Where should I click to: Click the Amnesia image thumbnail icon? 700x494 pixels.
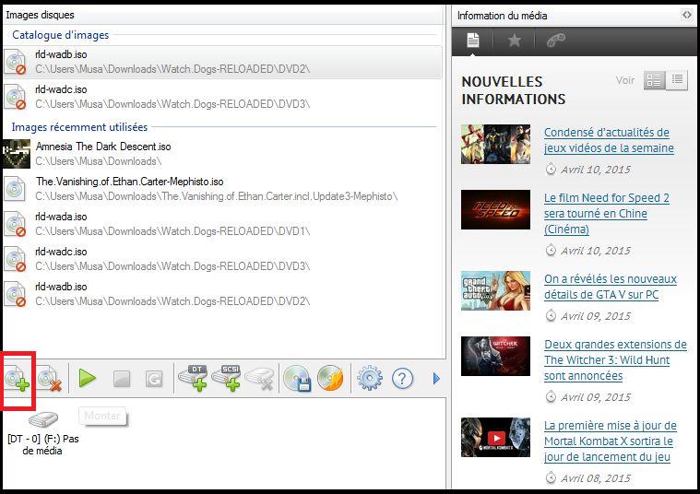pos(16,154)
